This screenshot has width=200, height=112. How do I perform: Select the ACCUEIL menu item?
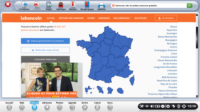(x=51, y=18)
